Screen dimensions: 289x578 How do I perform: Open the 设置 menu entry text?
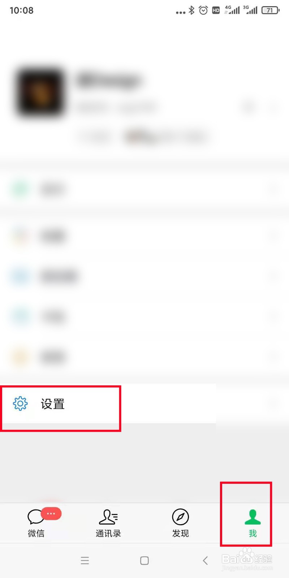click(x=53, y=404)
